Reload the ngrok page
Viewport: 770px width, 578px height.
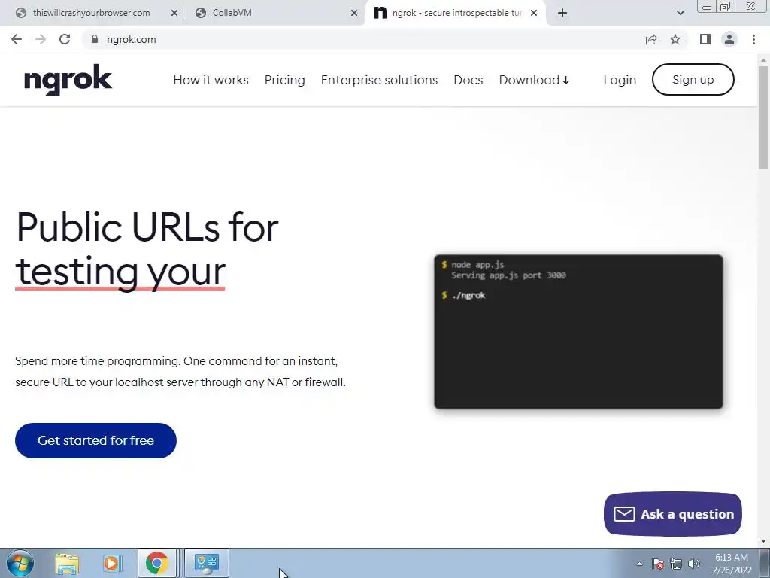pos(65,39)
